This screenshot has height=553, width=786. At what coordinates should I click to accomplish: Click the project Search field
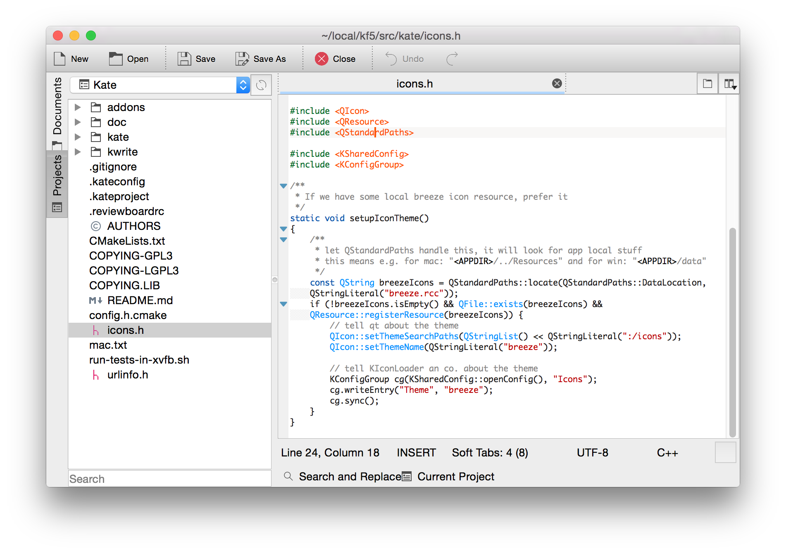(x=169, y=478)
